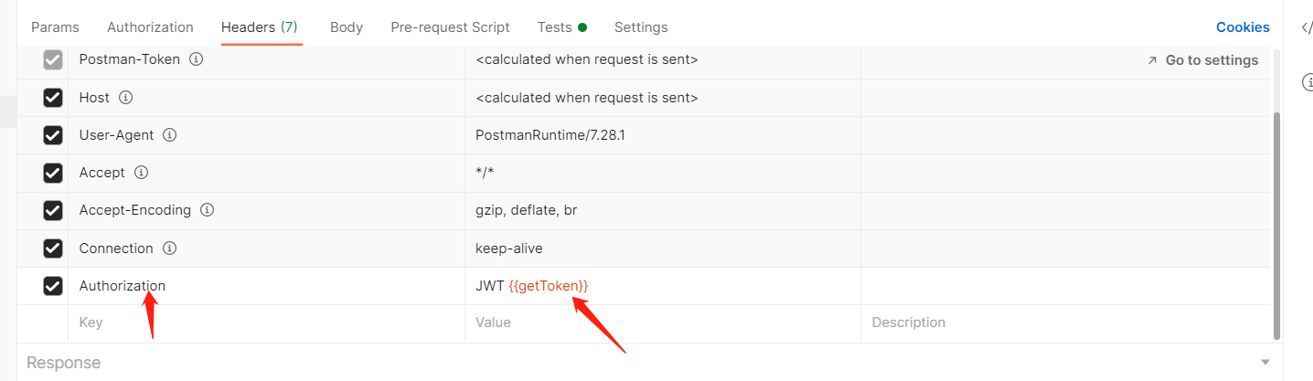This screenshot has height=381, width=1313.
Task: Click the info icon in right sidebar
Action: pos(1308,83)
